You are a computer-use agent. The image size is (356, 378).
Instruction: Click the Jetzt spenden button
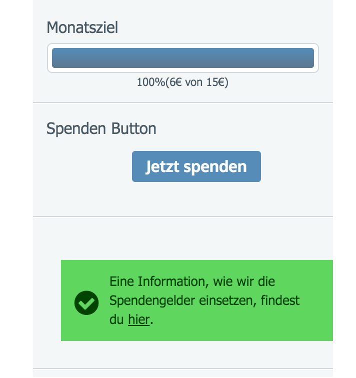pyautogui.click(x=196, y=166)
